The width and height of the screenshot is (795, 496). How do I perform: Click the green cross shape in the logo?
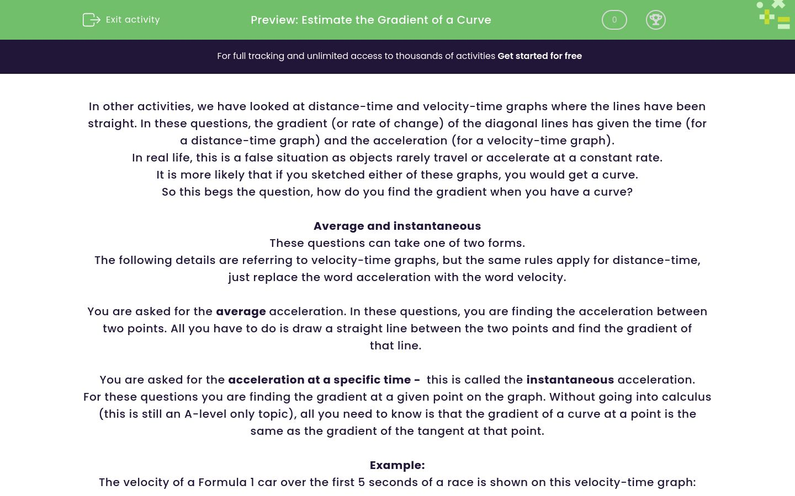point(778,4)
